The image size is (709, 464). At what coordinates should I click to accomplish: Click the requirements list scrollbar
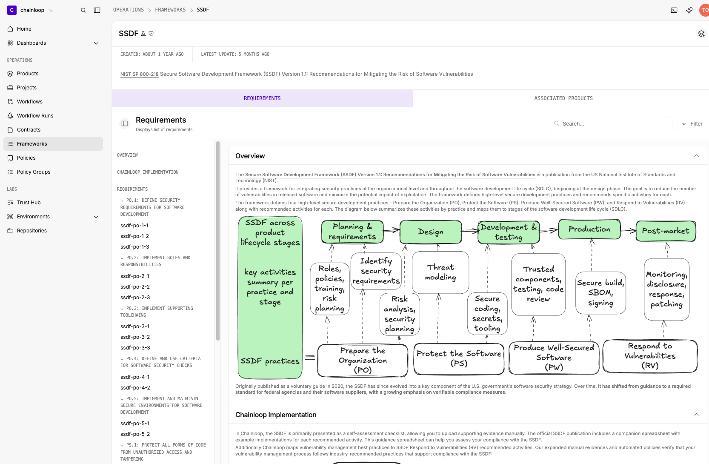pos(218,241)
